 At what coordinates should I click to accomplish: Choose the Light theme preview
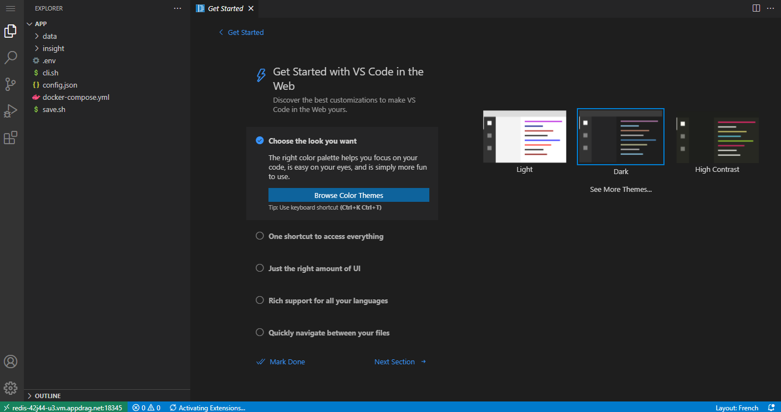(524, 137)
